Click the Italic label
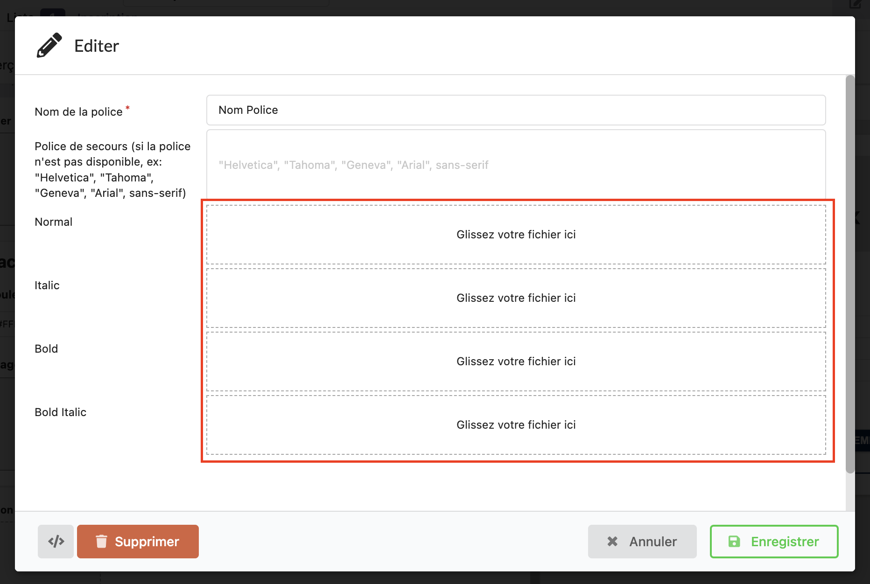 point(47,285)
